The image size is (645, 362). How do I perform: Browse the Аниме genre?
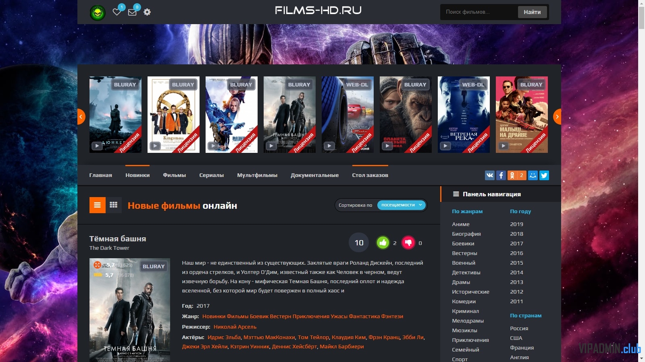(x=461, y=224)
